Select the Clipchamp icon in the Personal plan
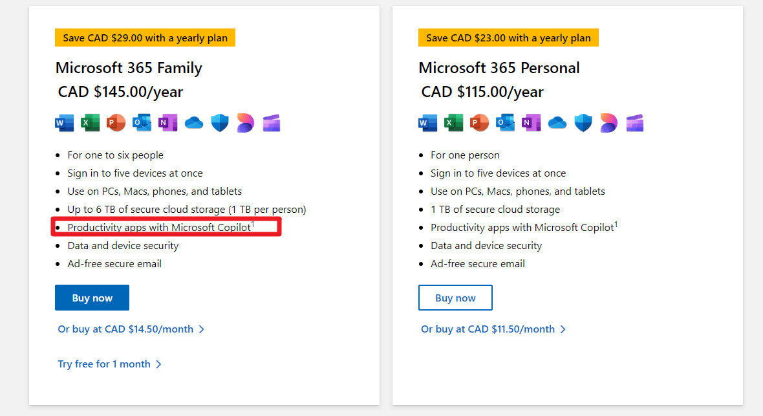Image resolution: width=763 pixels, height=416 pixels. (635, 123)
